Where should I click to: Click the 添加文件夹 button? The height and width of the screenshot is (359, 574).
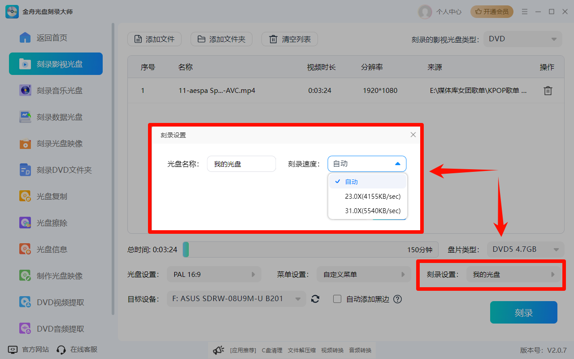click(222, 39)
